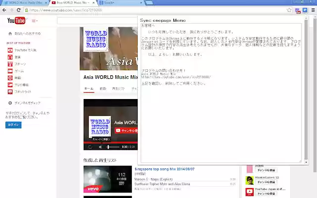This screenshot has width=317, height=198.
Task: Switch to the WORLD Music Radio browser tab
Action: tap(25, 3)
